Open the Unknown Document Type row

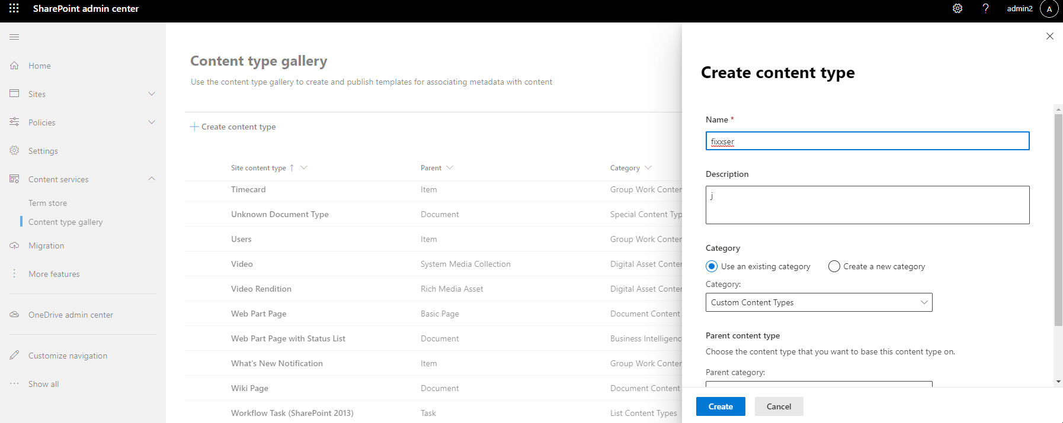280,214
